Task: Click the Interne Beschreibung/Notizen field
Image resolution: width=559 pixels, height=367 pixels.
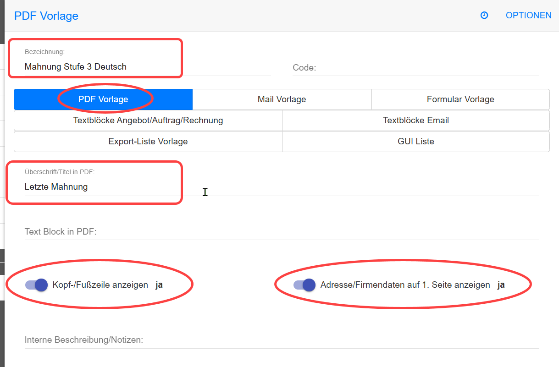Action: pos(282,340)
